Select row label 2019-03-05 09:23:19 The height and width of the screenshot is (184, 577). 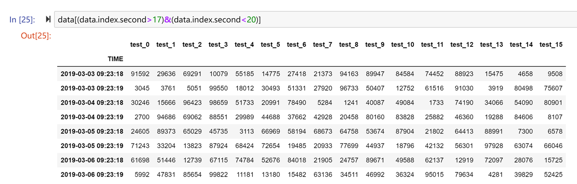(92, 146)
